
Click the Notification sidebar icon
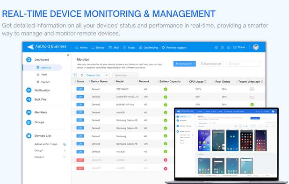[x=29, y=90]
